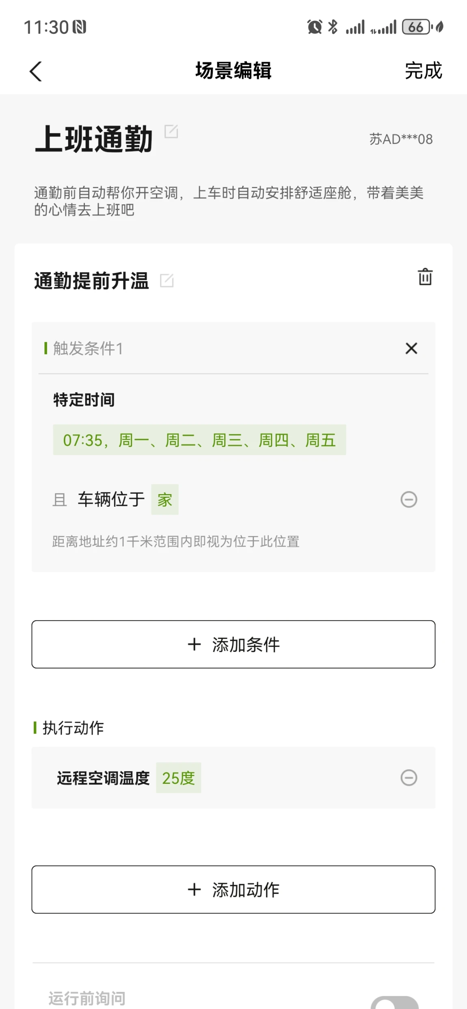Tap the battery indicator in status bar
The width and height of the screenshot is (467, 1009).
coord(416,27)
